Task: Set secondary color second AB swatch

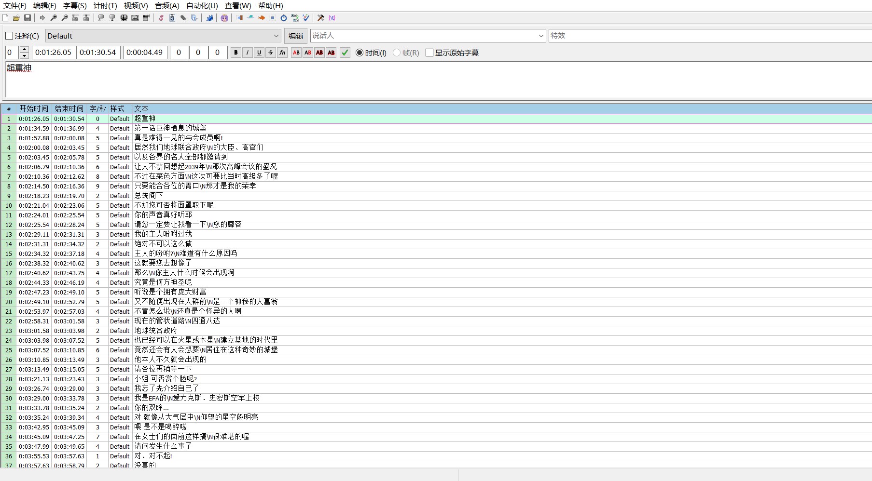Action: click(308, 53)
